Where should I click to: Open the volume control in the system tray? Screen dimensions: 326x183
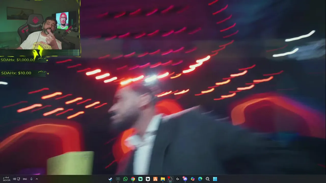click(14, 179)
